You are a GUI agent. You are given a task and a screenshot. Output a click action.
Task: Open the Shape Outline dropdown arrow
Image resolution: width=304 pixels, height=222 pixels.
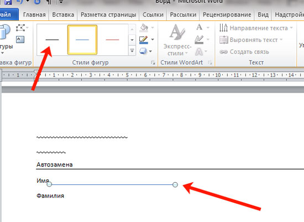pos(153,40)
